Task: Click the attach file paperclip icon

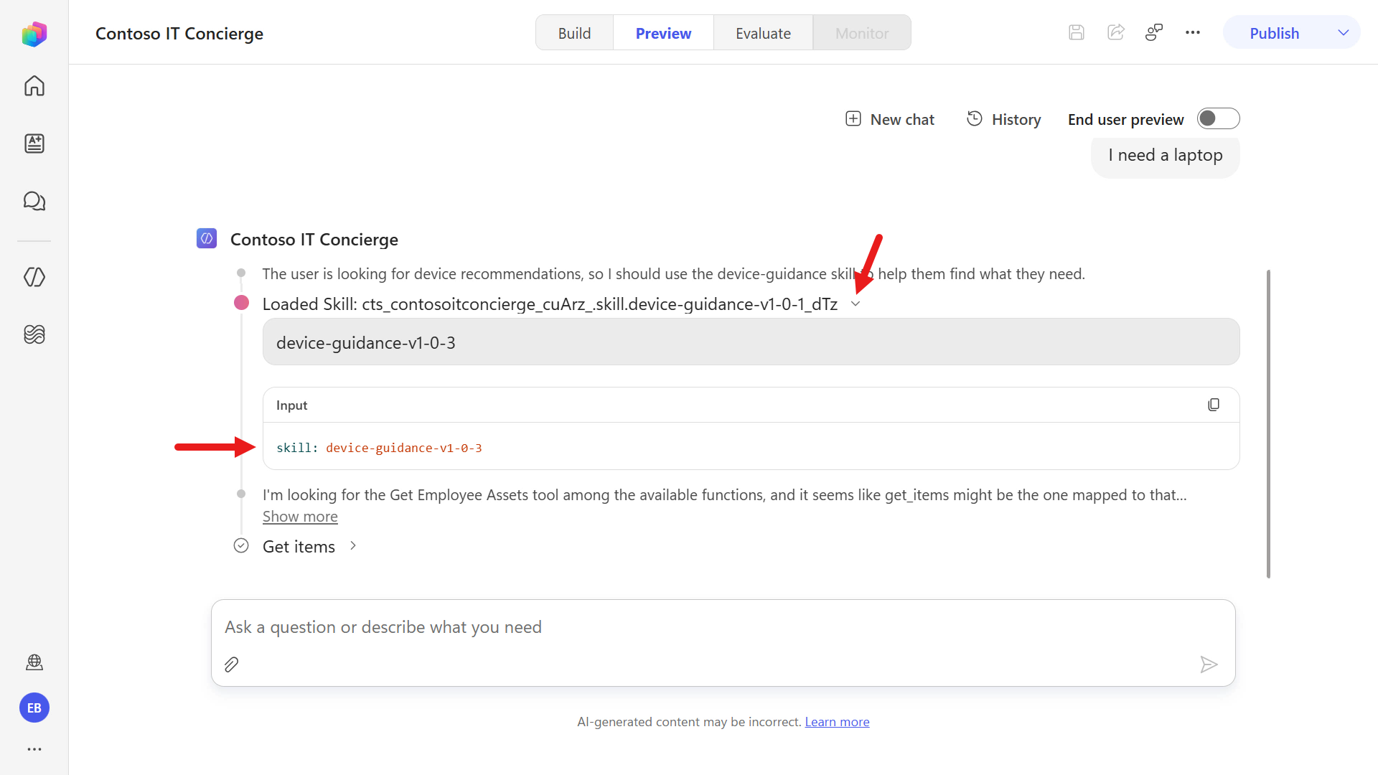Action: [x=231, y=664]
